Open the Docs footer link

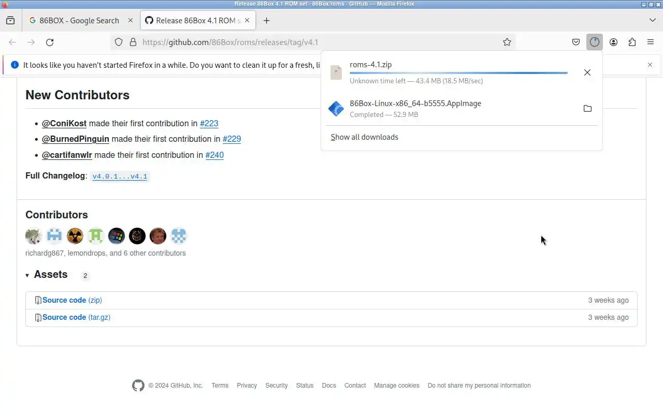coord(329,386)
